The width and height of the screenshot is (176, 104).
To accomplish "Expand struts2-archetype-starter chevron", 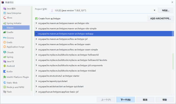I will (x=36, y=76).
